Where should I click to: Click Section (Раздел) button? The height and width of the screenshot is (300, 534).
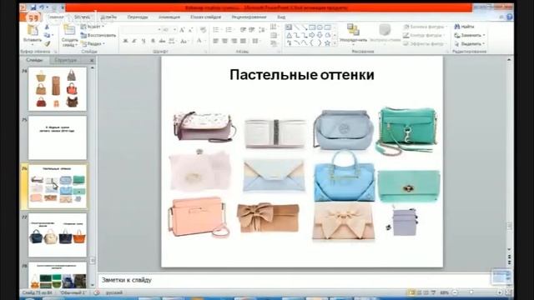click(x=93, y=43)
